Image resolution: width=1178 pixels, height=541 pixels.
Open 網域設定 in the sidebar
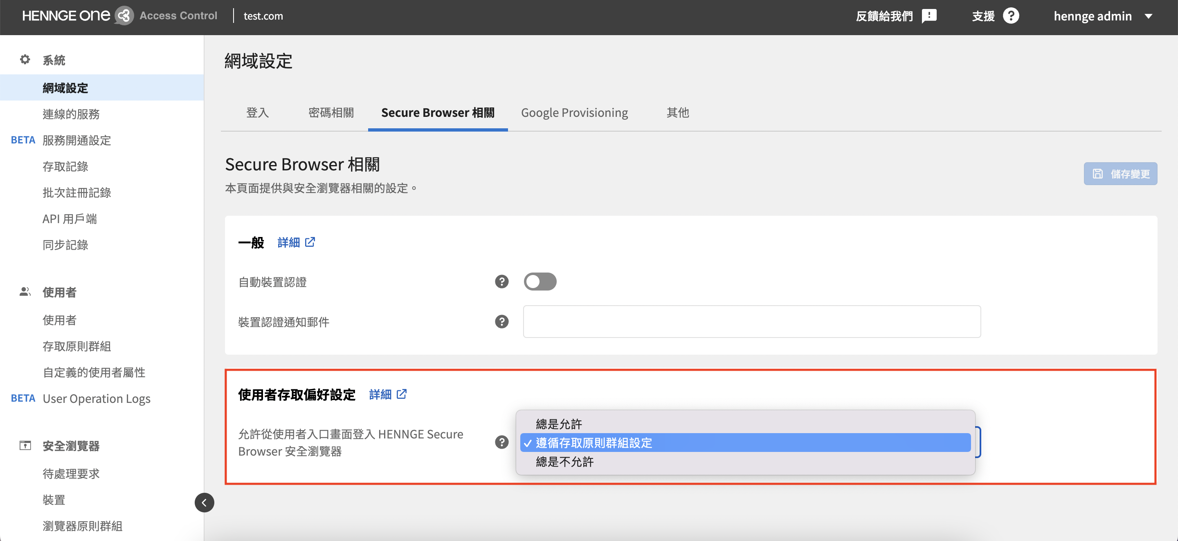pos(102,88)
